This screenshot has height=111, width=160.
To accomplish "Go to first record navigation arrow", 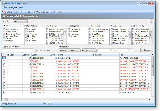I will 17,12.
